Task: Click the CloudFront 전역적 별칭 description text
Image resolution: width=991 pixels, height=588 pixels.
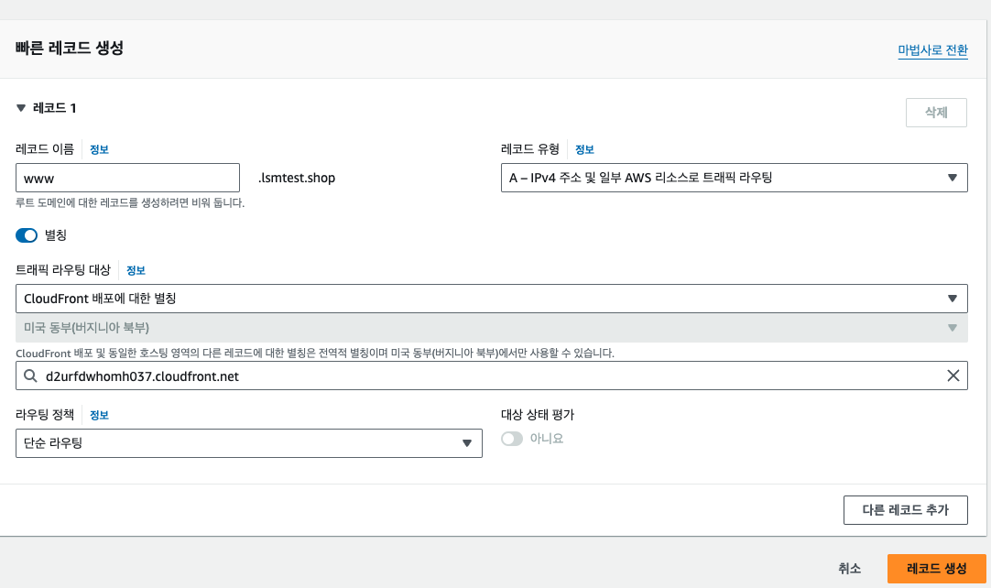Action: click(315, 353)
